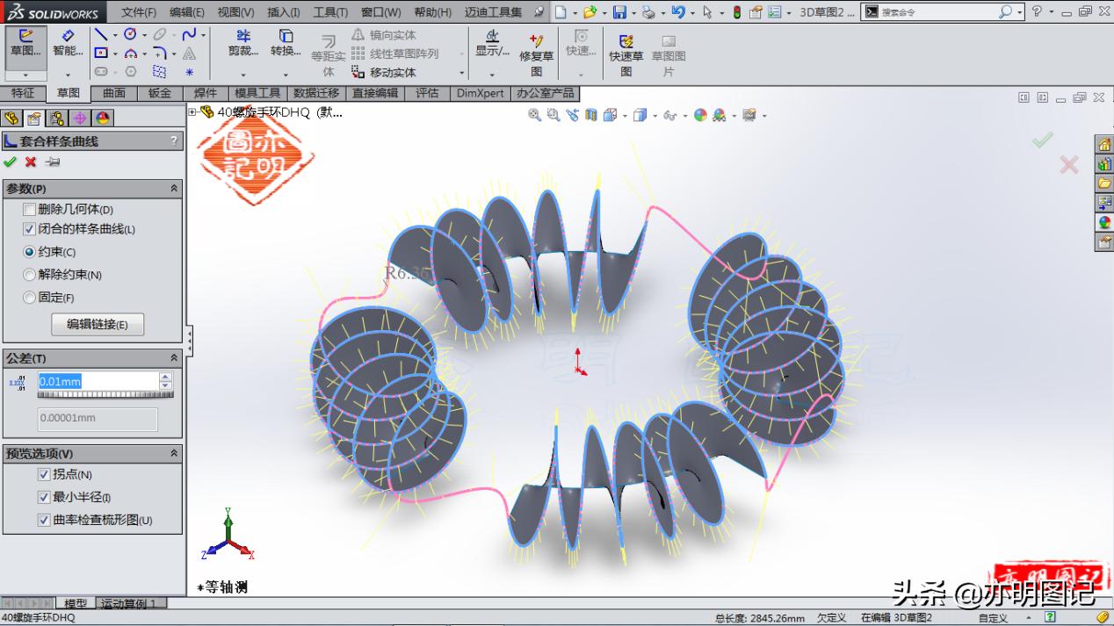Click the 编辑链接 button

[x=98, y=324]
